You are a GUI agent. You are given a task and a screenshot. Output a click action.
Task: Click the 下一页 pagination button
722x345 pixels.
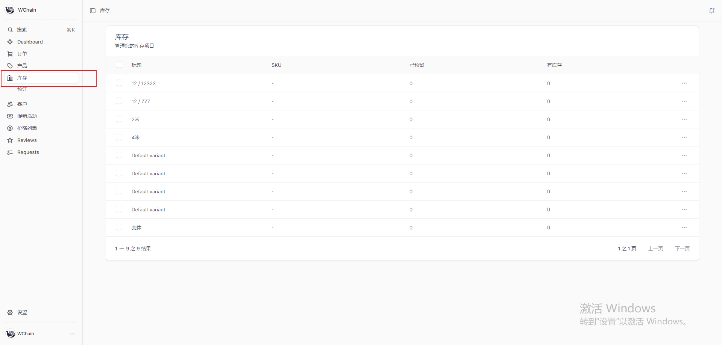[682, 249]
